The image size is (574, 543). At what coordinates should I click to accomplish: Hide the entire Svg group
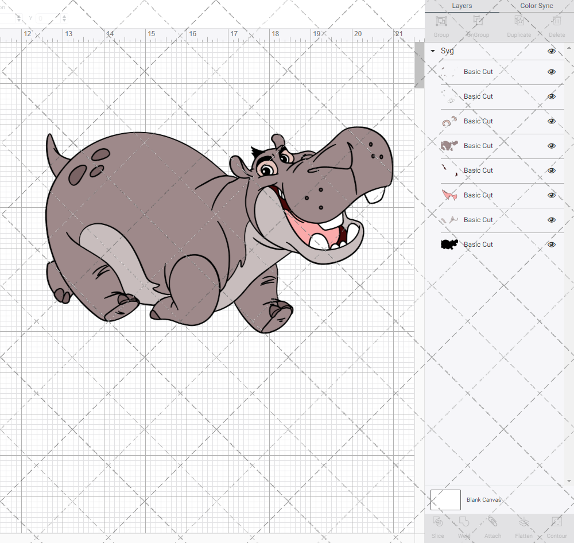(x=551, y=51)
